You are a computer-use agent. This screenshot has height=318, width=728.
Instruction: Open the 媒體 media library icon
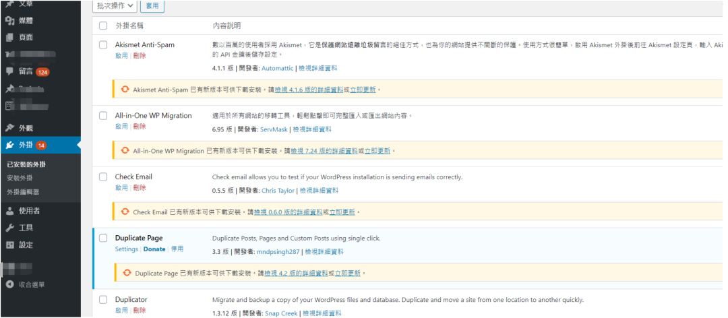9,21
